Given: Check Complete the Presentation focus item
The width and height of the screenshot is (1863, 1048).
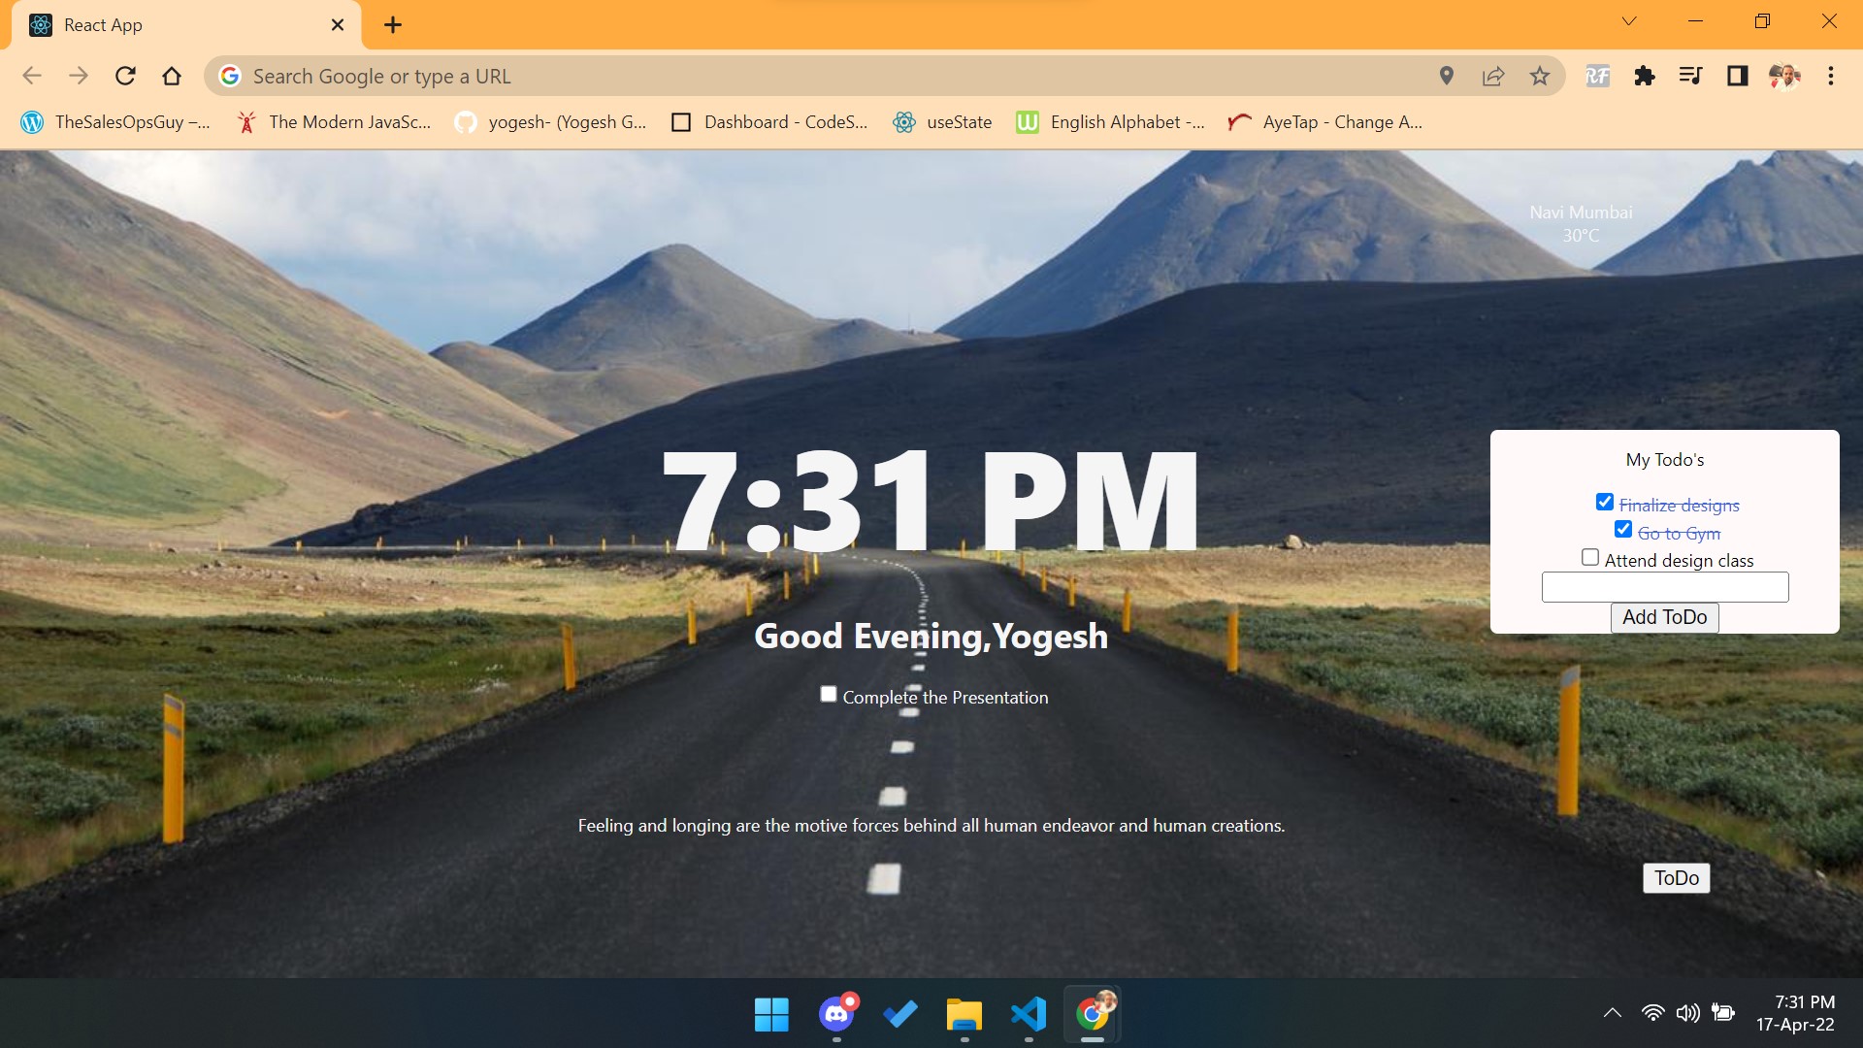Looking at the screenshot, I should tap(829, 695).
